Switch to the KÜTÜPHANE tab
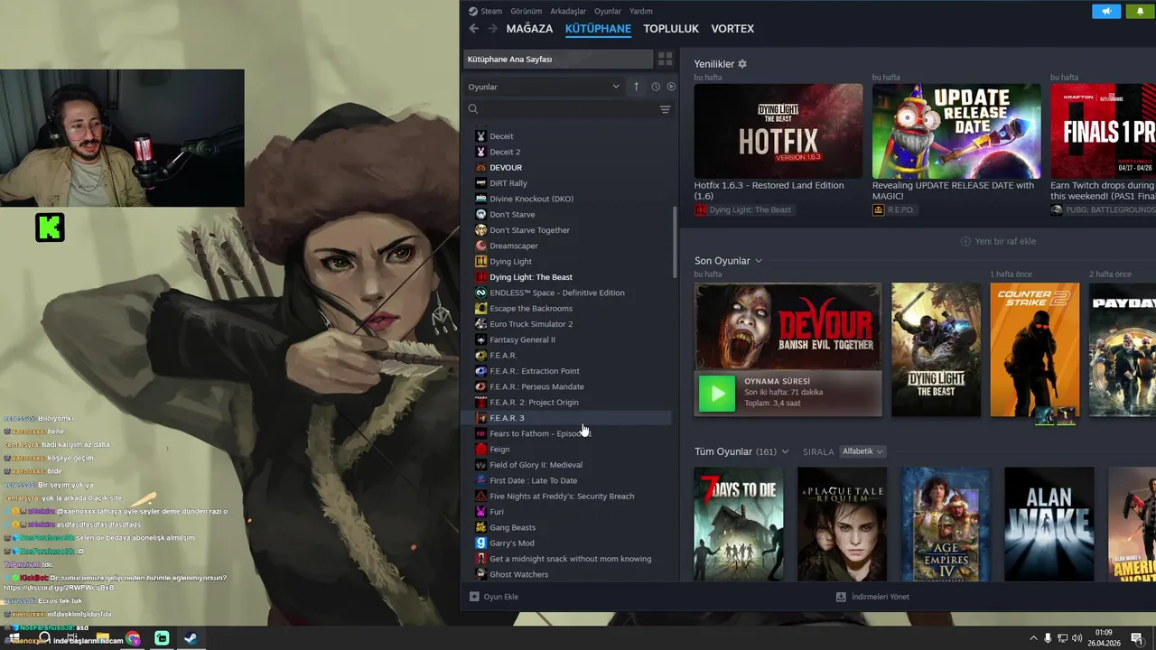This screenshot has height=650, width=1156. 598,29
